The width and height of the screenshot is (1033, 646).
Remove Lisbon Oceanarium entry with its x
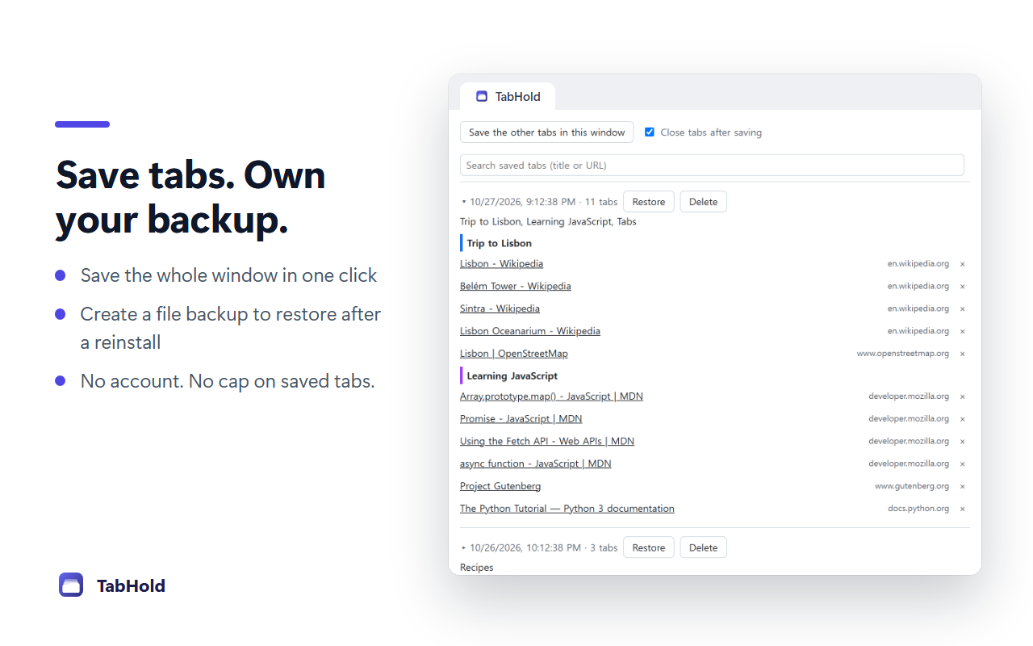(x=963, y=332)
